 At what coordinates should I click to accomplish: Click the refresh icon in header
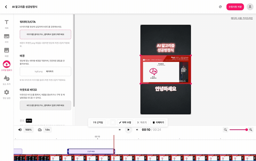click(x=220, y=7)
